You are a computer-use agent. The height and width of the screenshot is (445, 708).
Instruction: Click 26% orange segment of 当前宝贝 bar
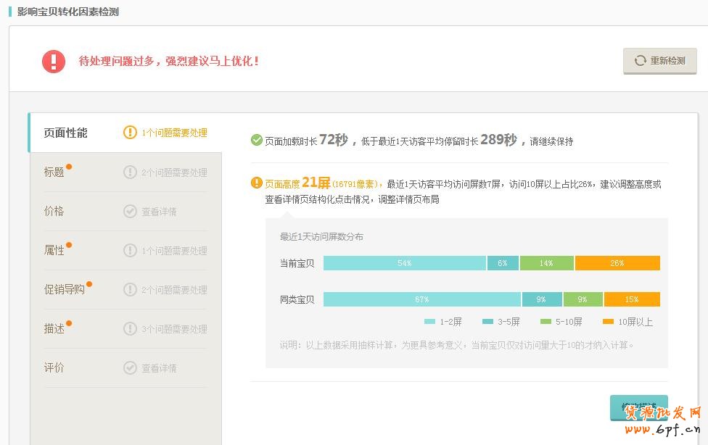[x=617, y=263]
